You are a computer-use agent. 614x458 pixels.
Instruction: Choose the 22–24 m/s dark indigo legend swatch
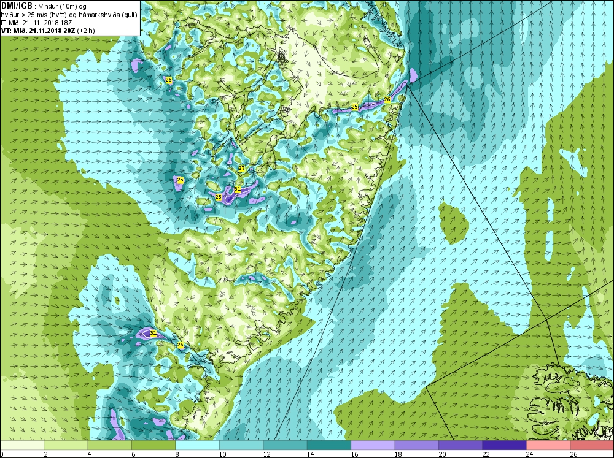[x=504, y=445]
